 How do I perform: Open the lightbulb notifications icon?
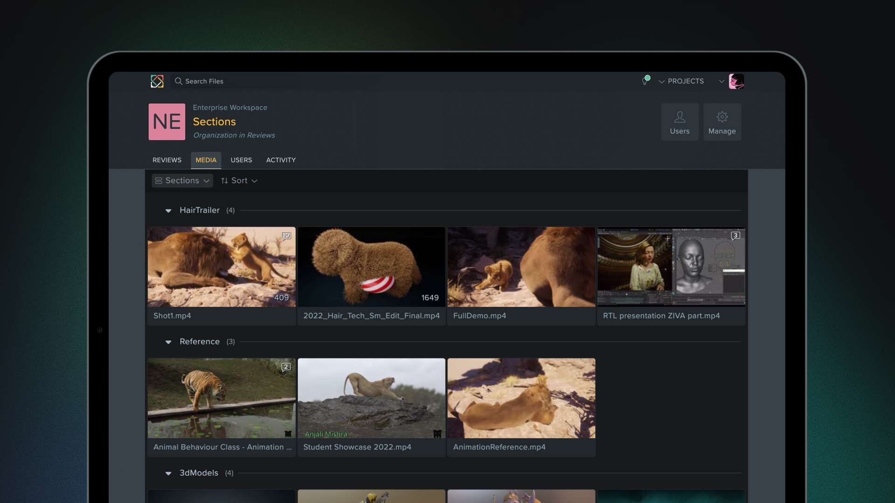click(x=646, y=81)
